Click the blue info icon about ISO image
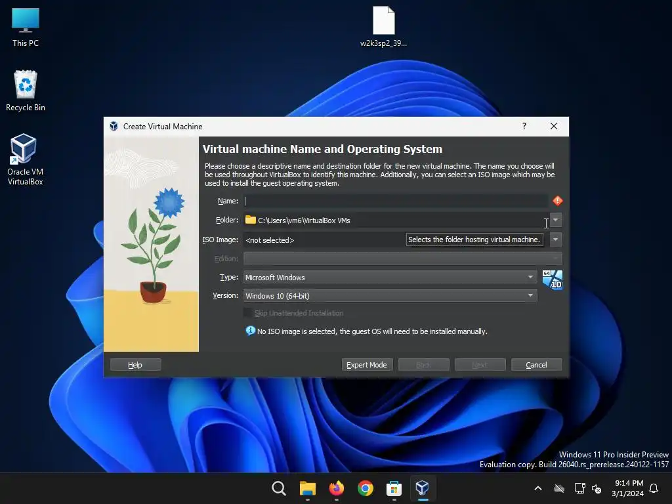This screenshot has height=504, width=672. pos(250,331)
